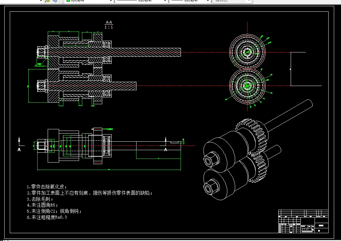The height and width of the screenshot is (241, 341).
Task: Select the A-A section view label
Action: coord(109,22)
